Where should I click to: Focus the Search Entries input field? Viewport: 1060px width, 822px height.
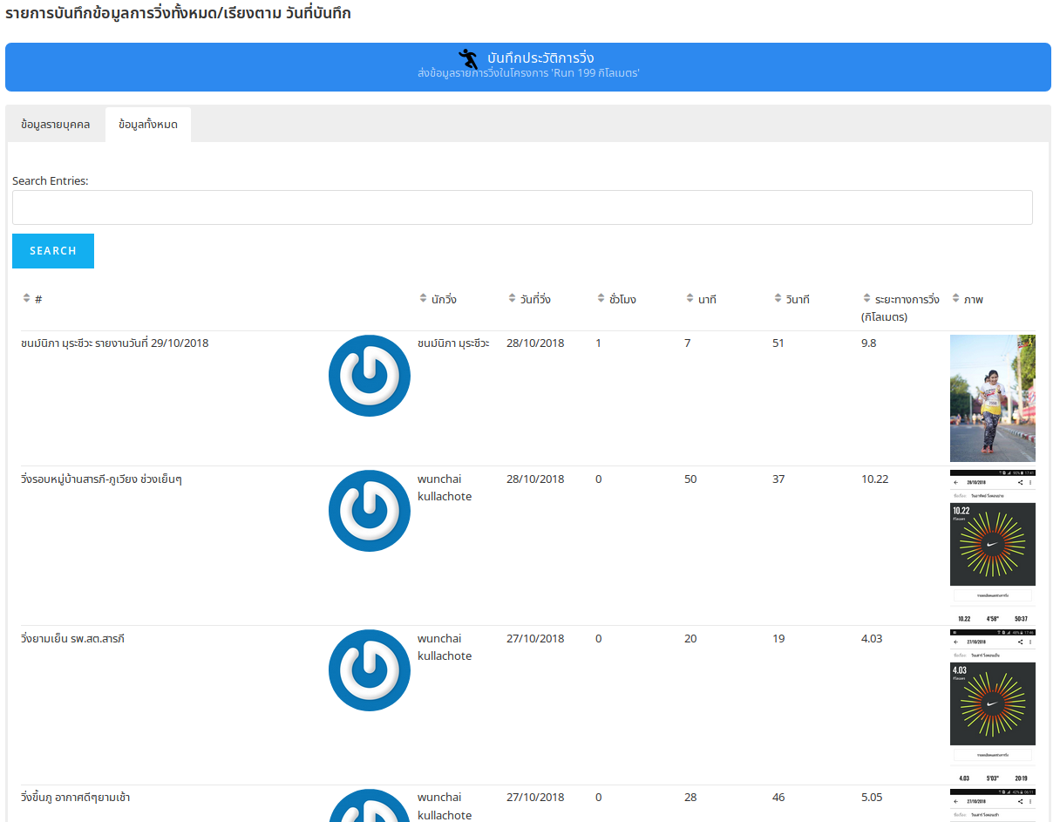pos(522,207)
